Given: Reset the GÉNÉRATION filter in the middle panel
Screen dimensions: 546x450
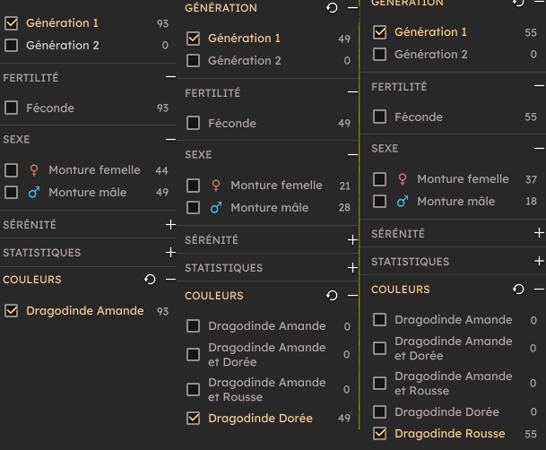Looking at the screenshot, I should pyautogui.click(x=332, y=8).
